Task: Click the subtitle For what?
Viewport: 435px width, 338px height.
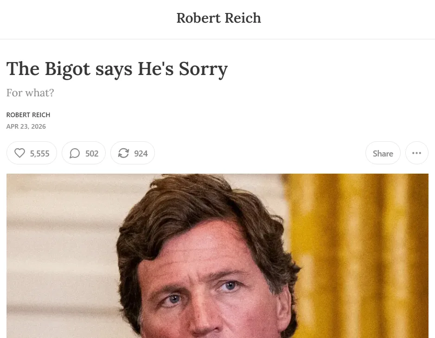Action: pos(30,93)
